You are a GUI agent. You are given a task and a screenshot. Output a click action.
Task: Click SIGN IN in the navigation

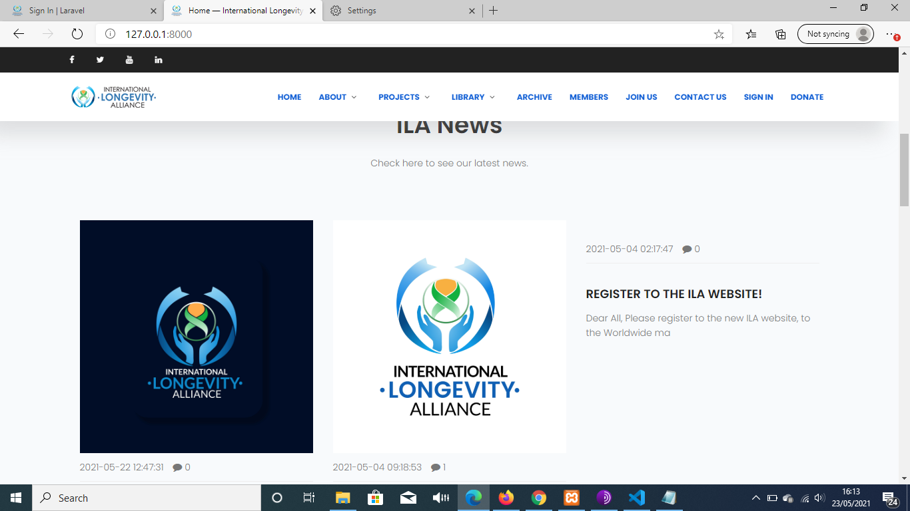(759, 97)
